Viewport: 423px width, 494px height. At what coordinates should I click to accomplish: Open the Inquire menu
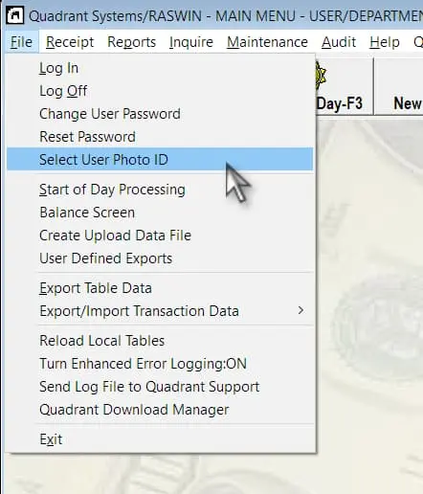(191, 42)
